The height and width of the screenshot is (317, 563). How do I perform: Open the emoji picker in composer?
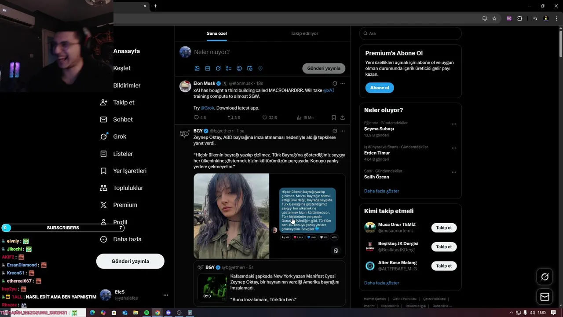click(239, 68)
